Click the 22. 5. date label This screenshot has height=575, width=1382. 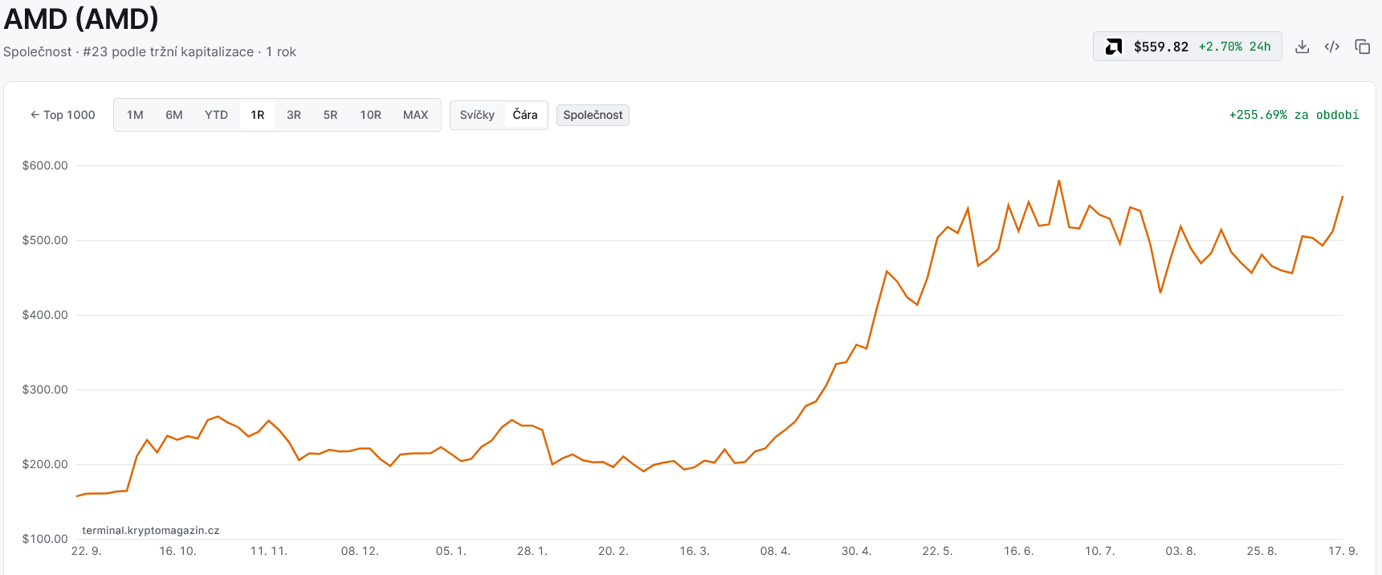938,551
